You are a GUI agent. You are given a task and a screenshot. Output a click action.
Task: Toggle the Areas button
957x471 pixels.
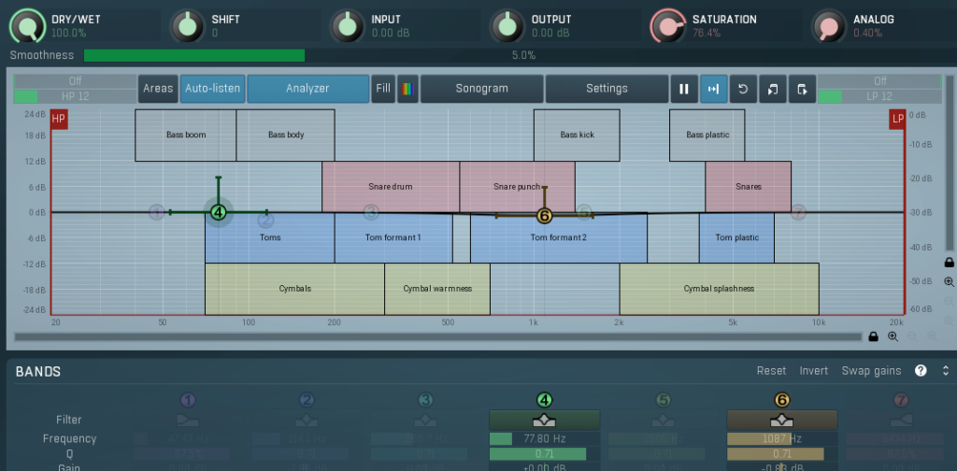pos(158,89)
